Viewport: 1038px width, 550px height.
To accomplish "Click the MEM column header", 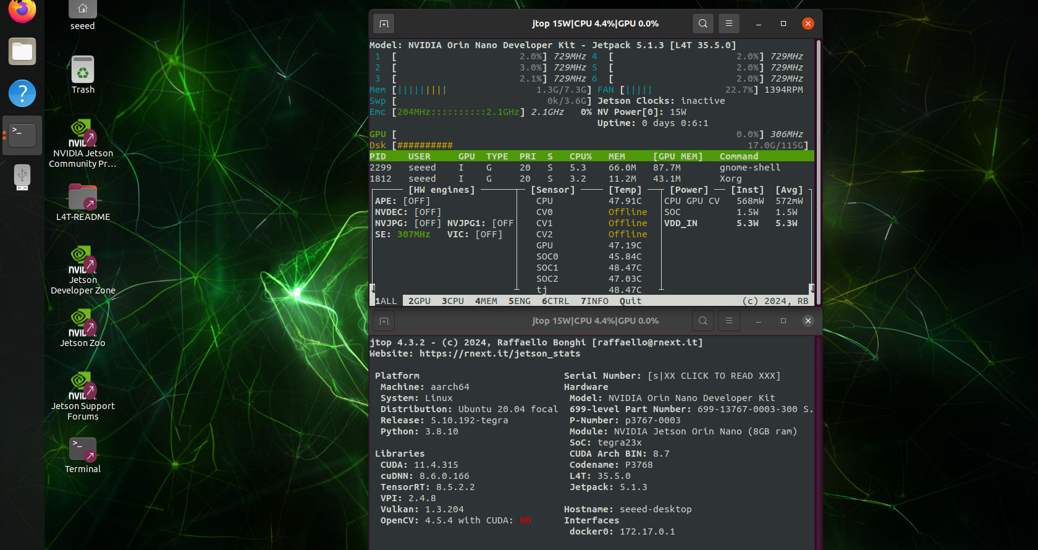I will point(617,156).
